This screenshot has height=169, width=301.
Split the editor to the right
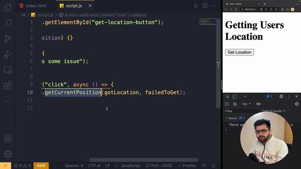click(205, 6)
